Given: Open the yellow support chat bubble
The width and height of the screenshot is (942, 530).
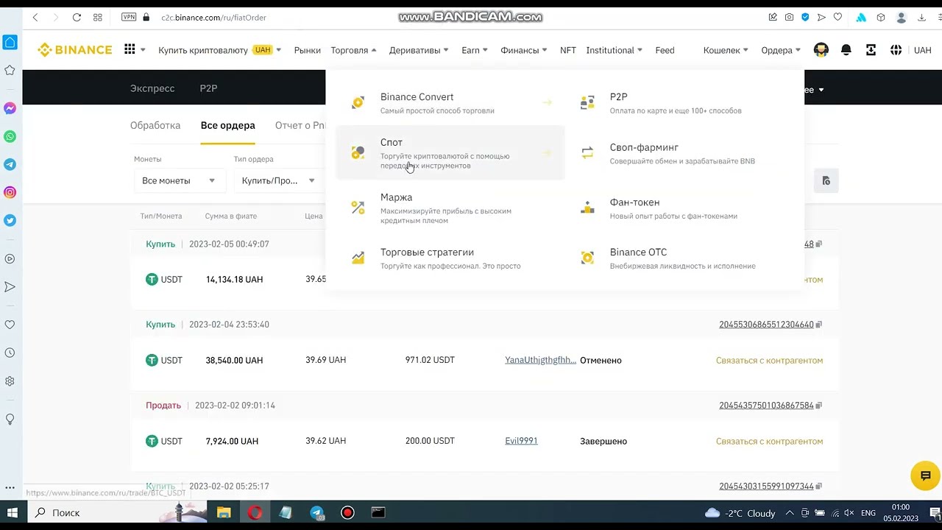Looking at the screenshot, I should pos(925,476).
